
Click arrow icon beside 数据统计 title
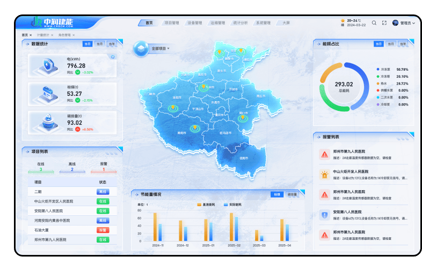pos(27,44)
